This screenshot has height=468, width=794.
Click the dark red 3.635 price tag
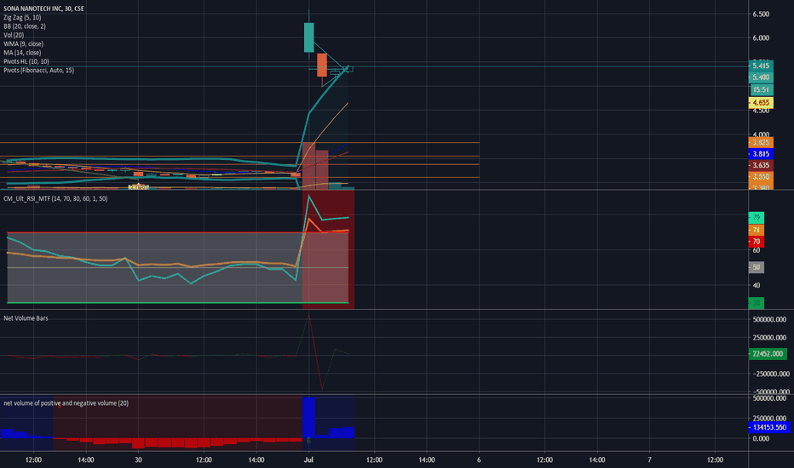pos(761,165)
